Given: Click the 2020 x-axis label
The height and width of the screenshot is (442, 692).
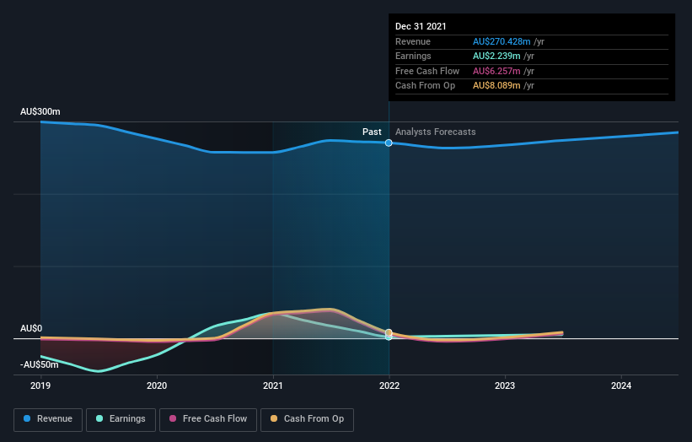Looking at the screenshot, I should (157, 386).
